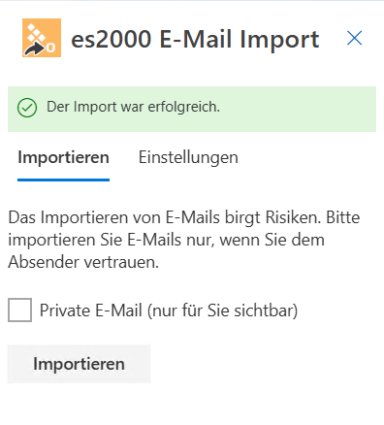Click the green success checkmark icon
Viewport: 384px width, 425px height.
(x=27, y=108)
